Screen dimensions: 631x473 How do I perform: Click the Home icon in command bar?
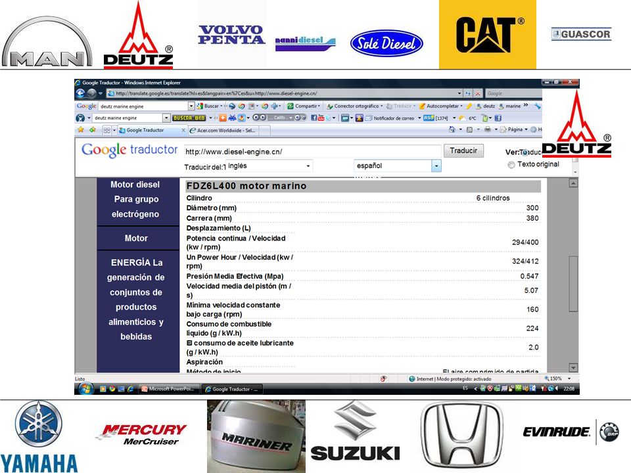click(x=452, y=129)
